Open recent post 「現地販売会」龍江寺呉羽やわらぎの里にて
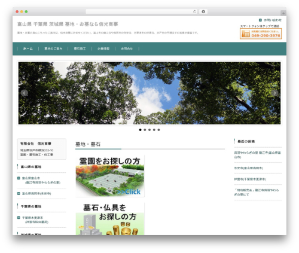The image size is (299, 253). 257,192
